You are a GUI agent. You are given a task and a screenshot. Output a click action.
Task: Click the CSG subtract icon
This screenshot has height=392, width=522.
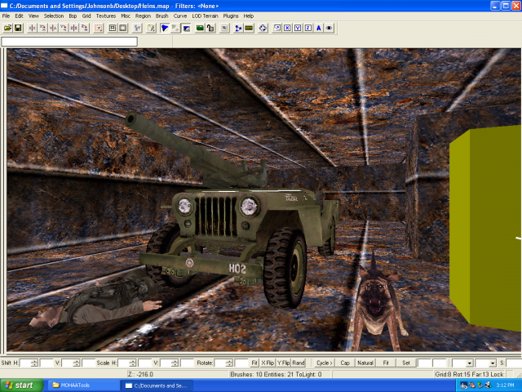tap(123, 28)
